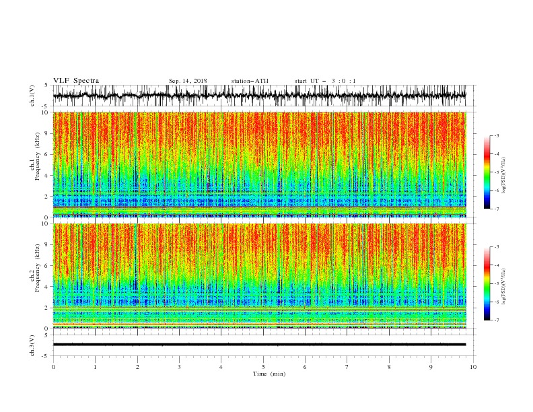Select the "ch.3(V)" axis label

[32, 345]
